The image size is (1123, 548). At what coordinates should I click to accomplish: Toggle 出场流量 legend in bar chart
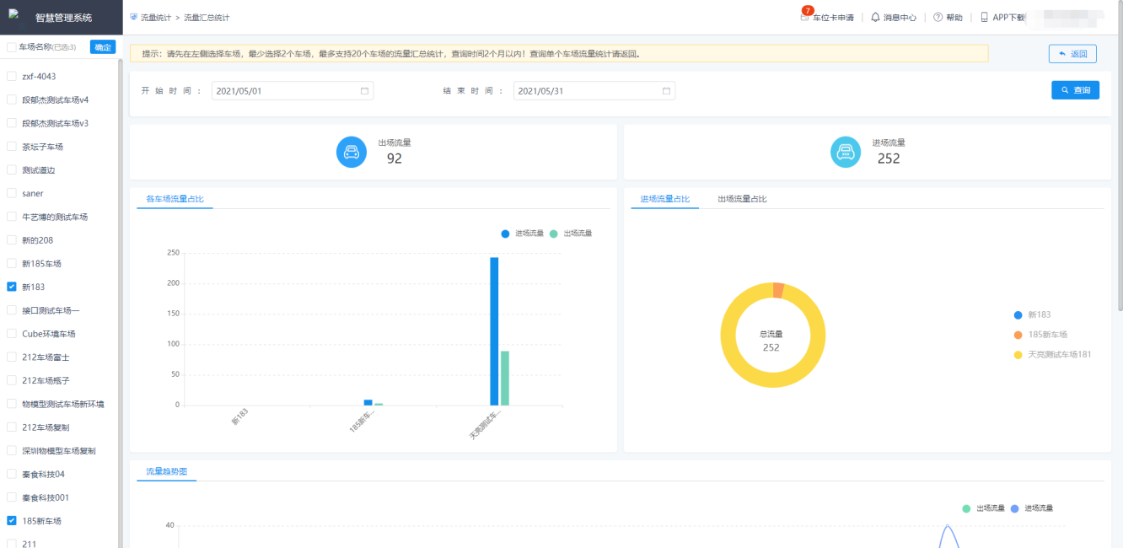(x=571, y=234)
